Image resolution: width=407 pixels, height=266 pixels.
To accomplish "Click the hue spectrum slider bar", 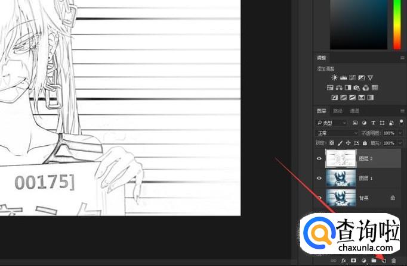I will [397, 24].
